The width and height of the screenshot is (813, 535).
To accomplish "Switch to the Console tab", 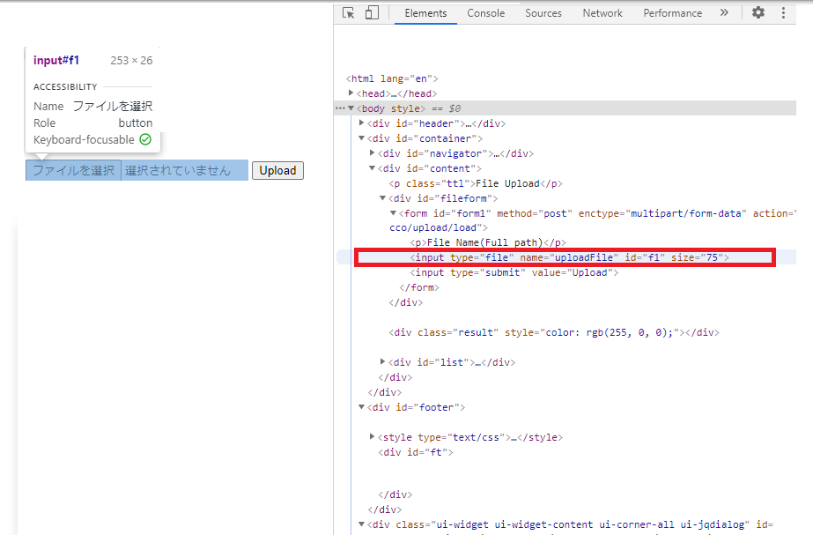I will coord(486,13).
